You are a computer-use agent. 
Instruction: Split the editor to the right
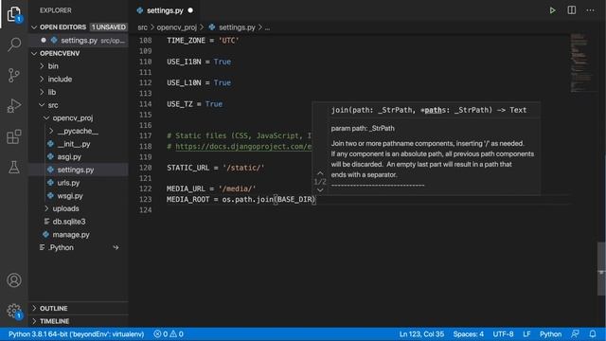[x=571, y=10]
